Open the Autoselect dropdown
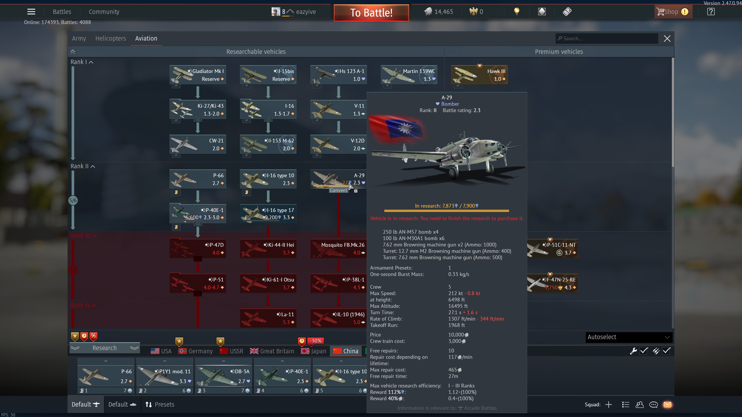 point(629,337)
